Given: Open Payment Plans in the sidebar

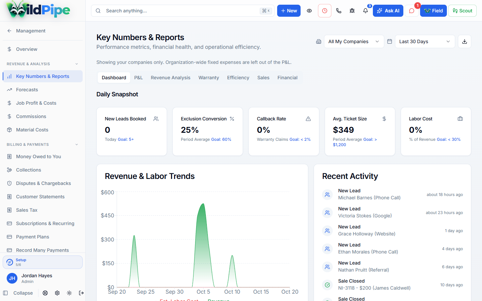Looking at the screenshot, I should point(43,237).
